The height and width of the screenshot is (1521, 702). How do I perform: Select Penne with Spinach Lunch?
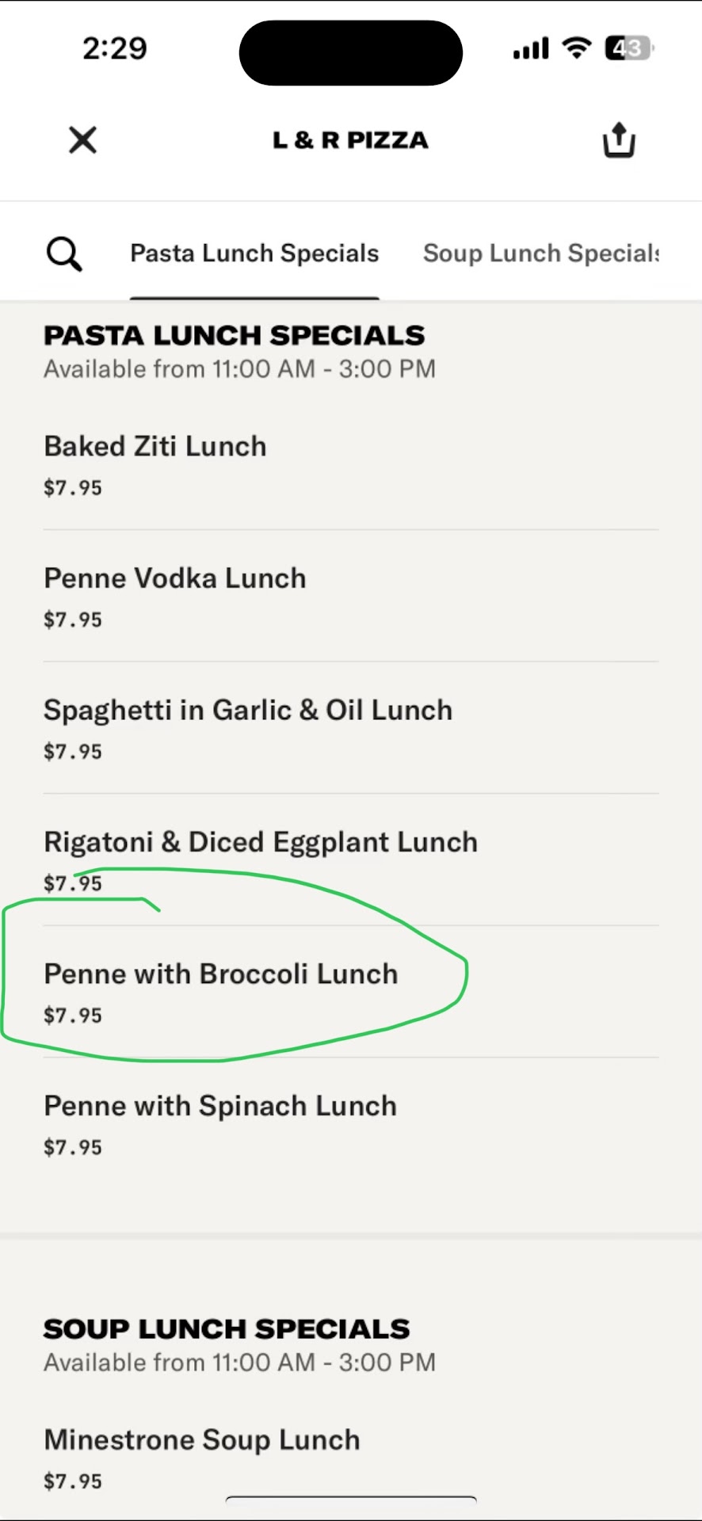(x=220, y=1107)
